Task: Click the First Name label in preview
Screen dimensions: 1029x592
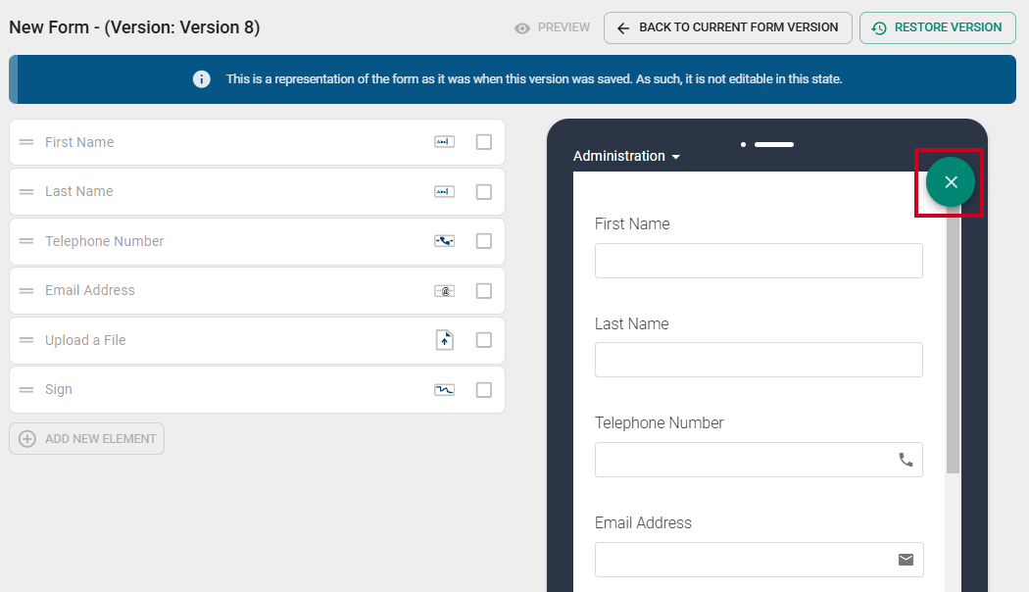Action: 632,223
